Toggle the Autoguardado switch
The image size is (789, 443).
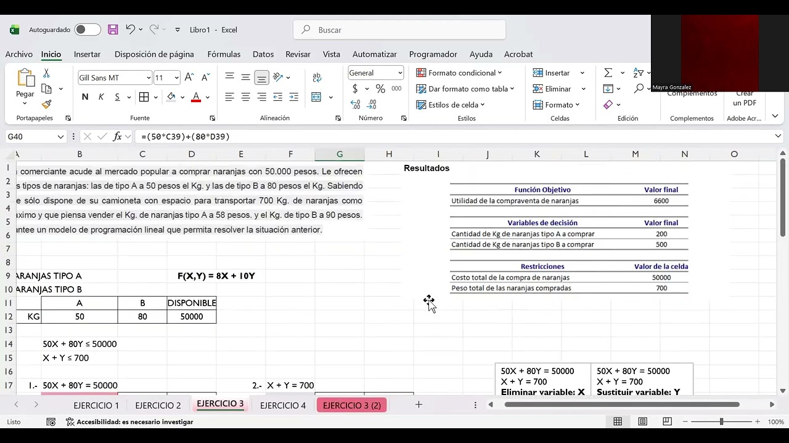tap(88, 30)
